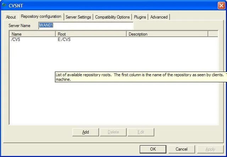The image size is (227, 157).
Task: Click the CVSNT title bar icon
Action: (x=4, y=5)
